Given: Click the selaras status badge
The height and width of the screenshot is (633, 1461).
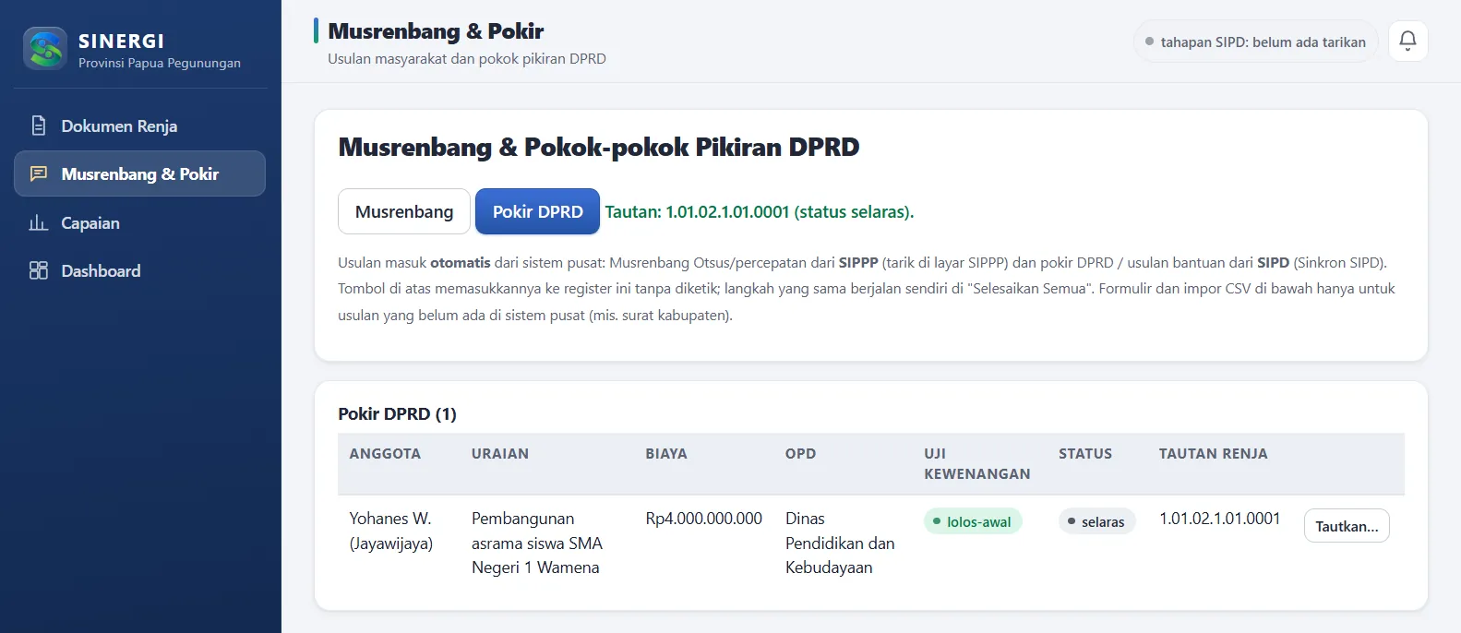Looking at the screenshot, I should pos(1096,521).
